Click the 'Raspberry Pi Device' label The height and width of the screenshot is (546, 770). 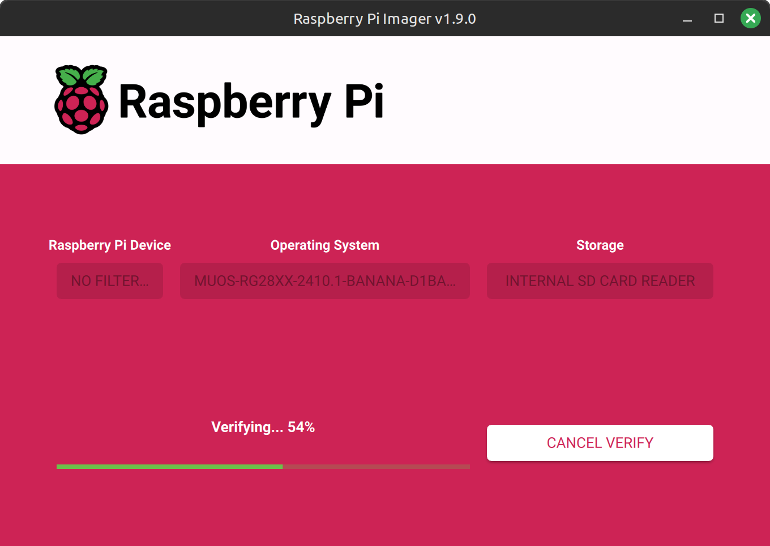pos(110,245)
